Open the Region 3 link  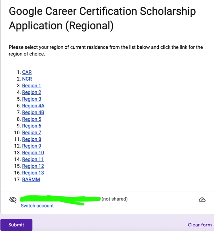(x=31, y=99)
